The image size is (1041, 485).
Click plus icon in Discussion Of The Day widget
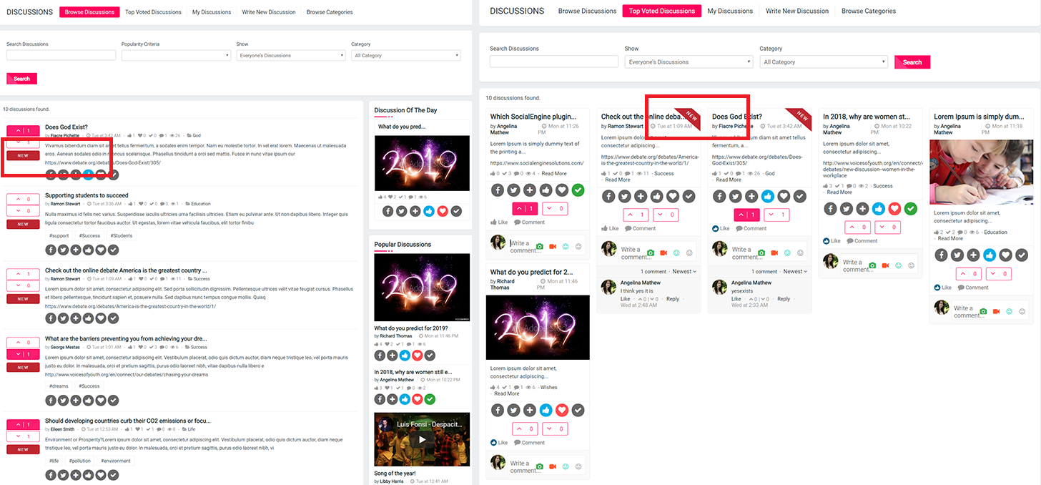tap(415, 211)
